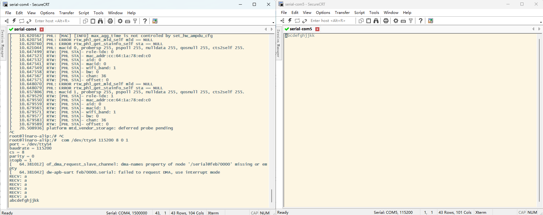Open Session Manager icon in serial-com5 toolbar
The width and height of the screenshot is (543, 215).
click(282, 21)
